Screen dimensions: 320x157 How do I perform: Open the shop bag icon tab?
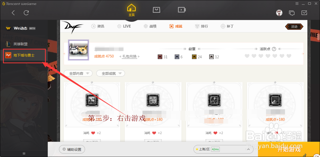click(x=156, y=10)
